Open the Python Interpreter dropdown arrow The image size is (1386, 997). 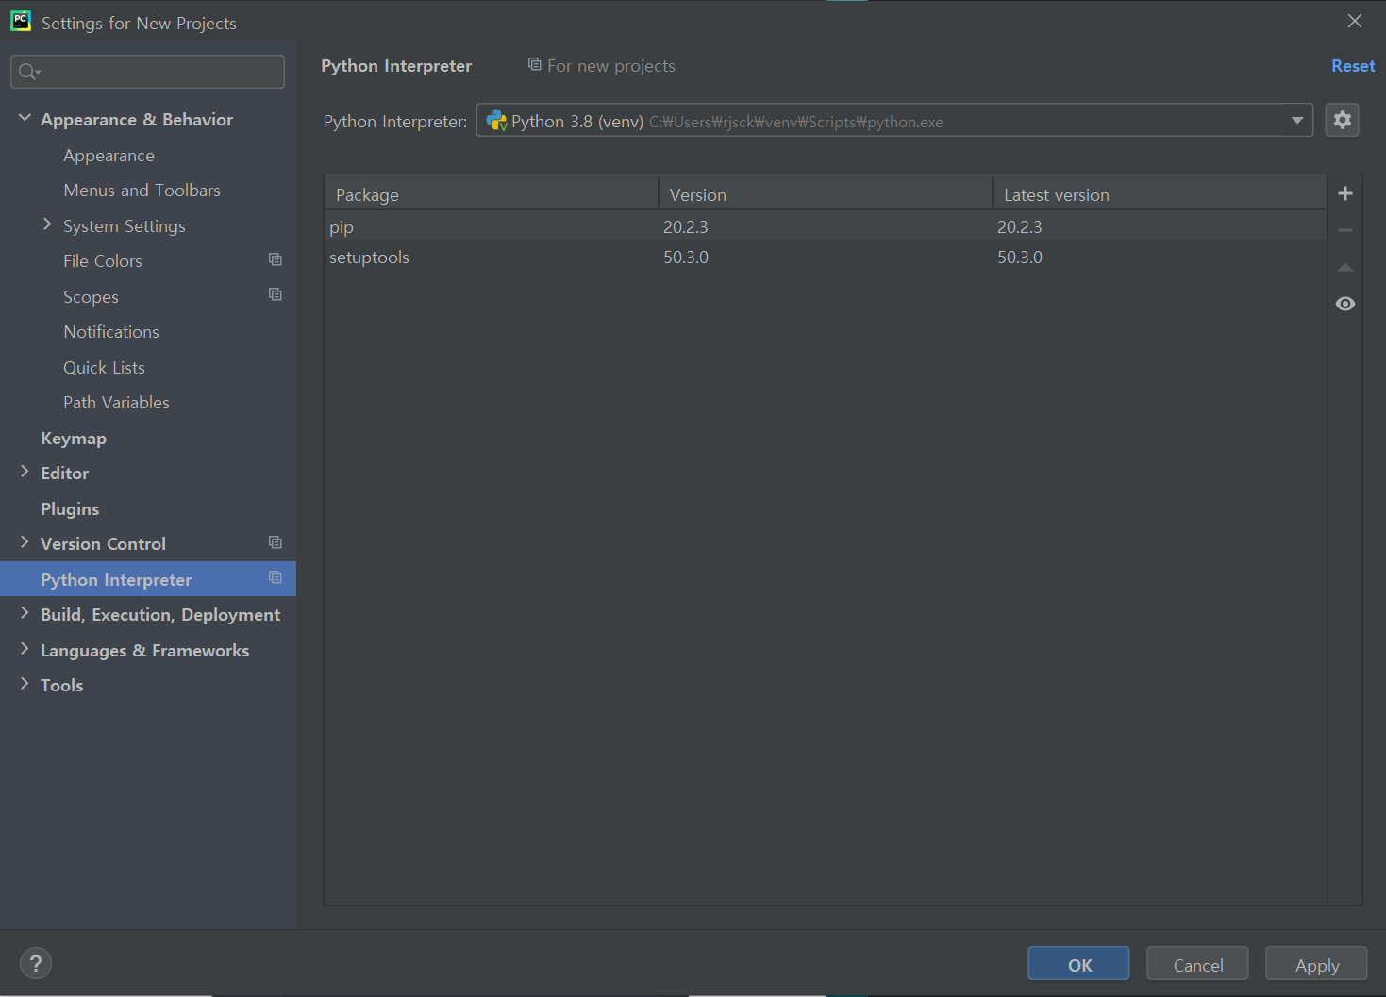(1297, 120)
